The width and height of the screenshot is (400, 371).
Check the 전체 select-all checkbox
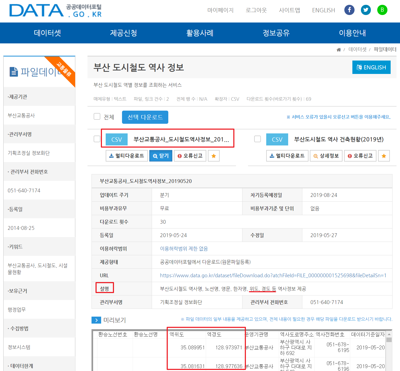coord(97,117)
